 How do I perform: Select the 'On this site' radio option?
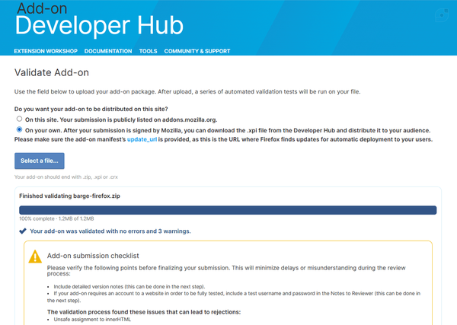click(19, 119)
